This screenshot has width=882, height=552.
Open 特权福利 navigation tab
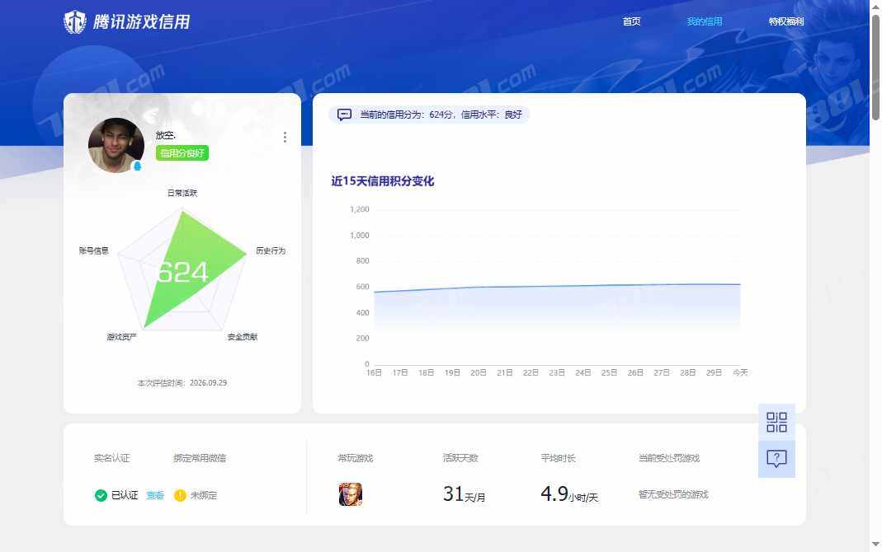click(785, 21)
